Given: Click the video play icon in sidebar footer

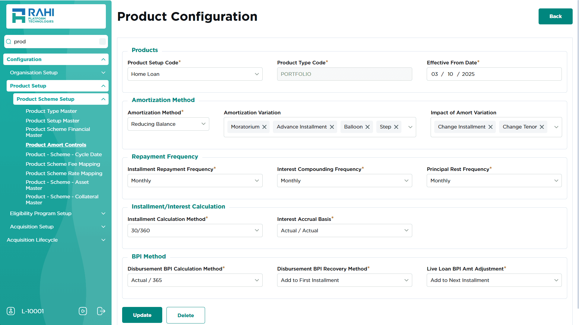Looking at the screenshot, I should 83,311.
